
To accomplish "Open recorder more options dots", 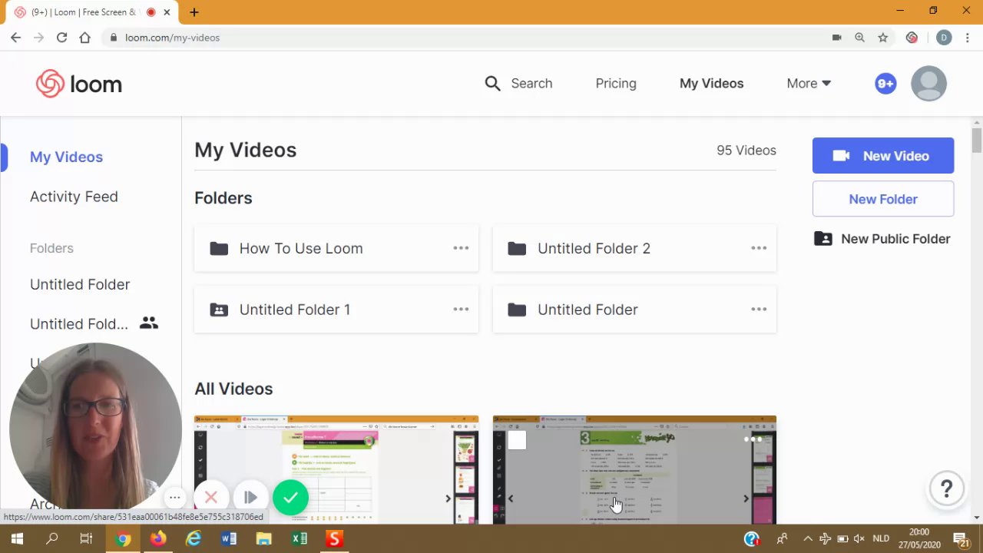I will coord(175,498).
